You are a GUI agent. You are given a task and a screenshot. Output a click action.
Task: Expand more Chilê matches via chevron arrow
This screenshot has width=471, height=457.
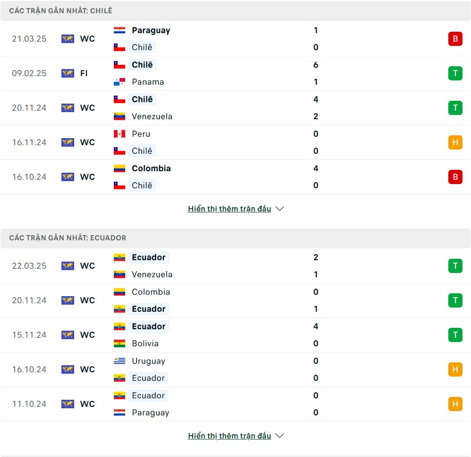(280, 209)
